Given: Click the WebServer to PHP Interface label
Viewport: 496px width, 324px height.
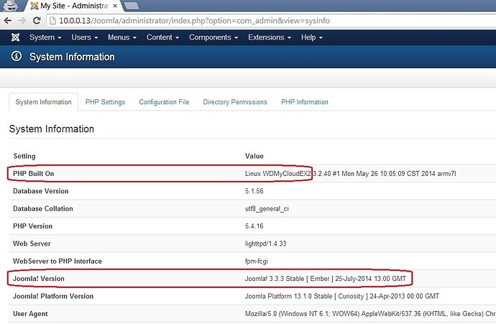Looking at the screenshot, I should tap(58, 261).
